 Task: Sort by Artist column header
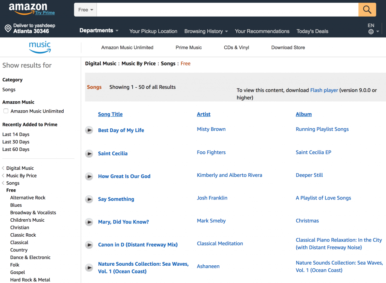pos(204,114)
